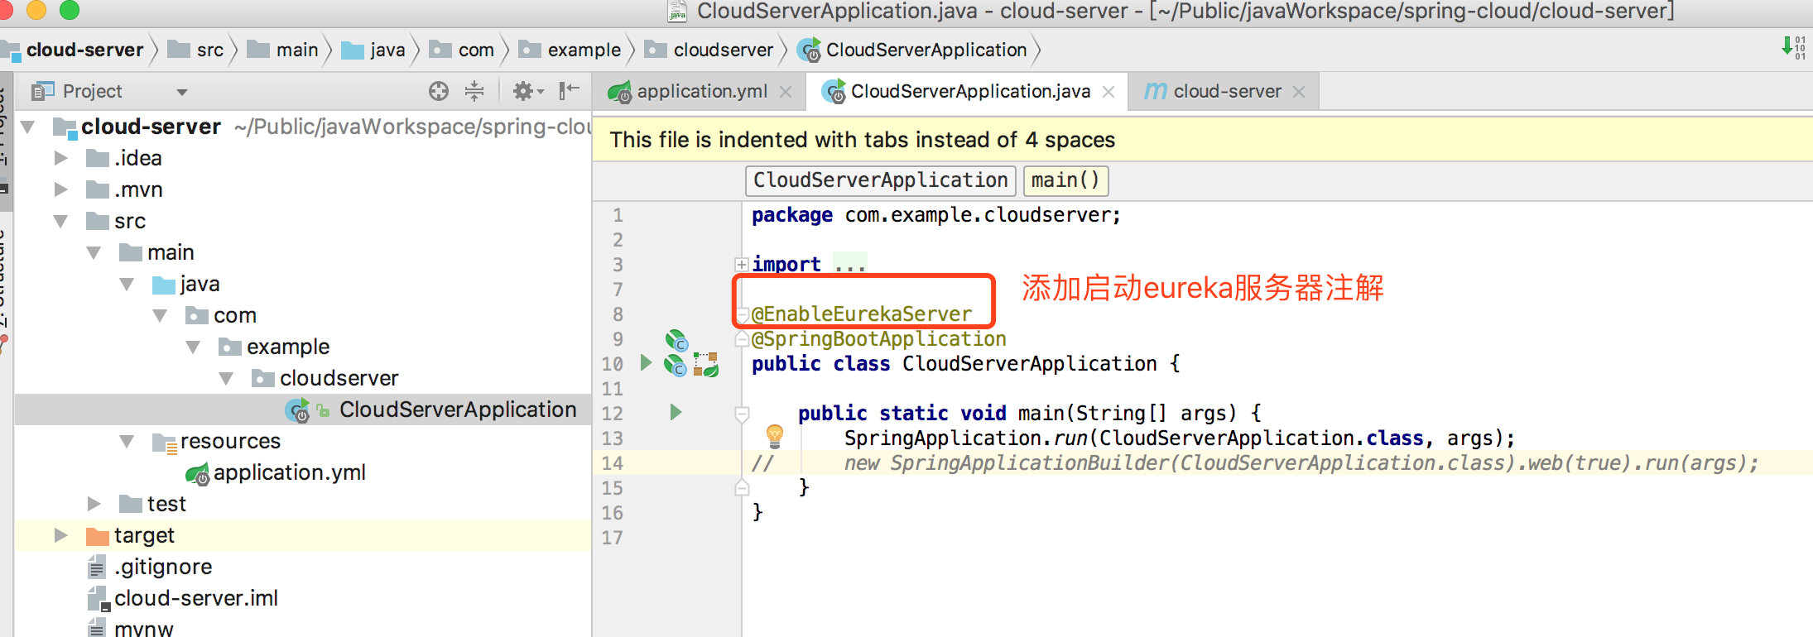Collapse the main folder arrow

coord(94,253)
